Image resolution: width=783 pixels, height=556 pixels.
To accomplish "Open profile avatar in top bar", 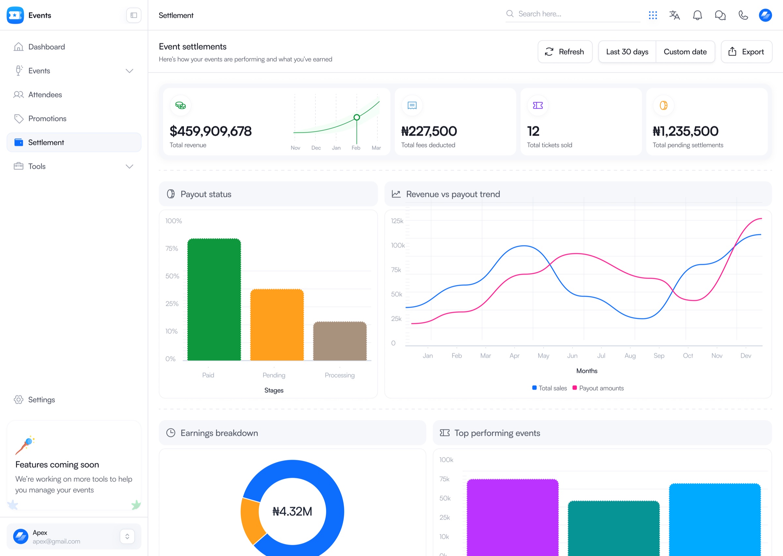I will coord(765,15).
